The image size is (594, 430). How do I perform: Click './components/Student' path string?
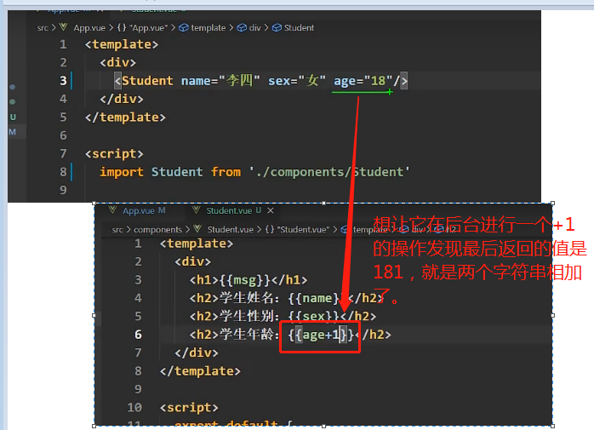pyautogui.click(x=329, y=172)
